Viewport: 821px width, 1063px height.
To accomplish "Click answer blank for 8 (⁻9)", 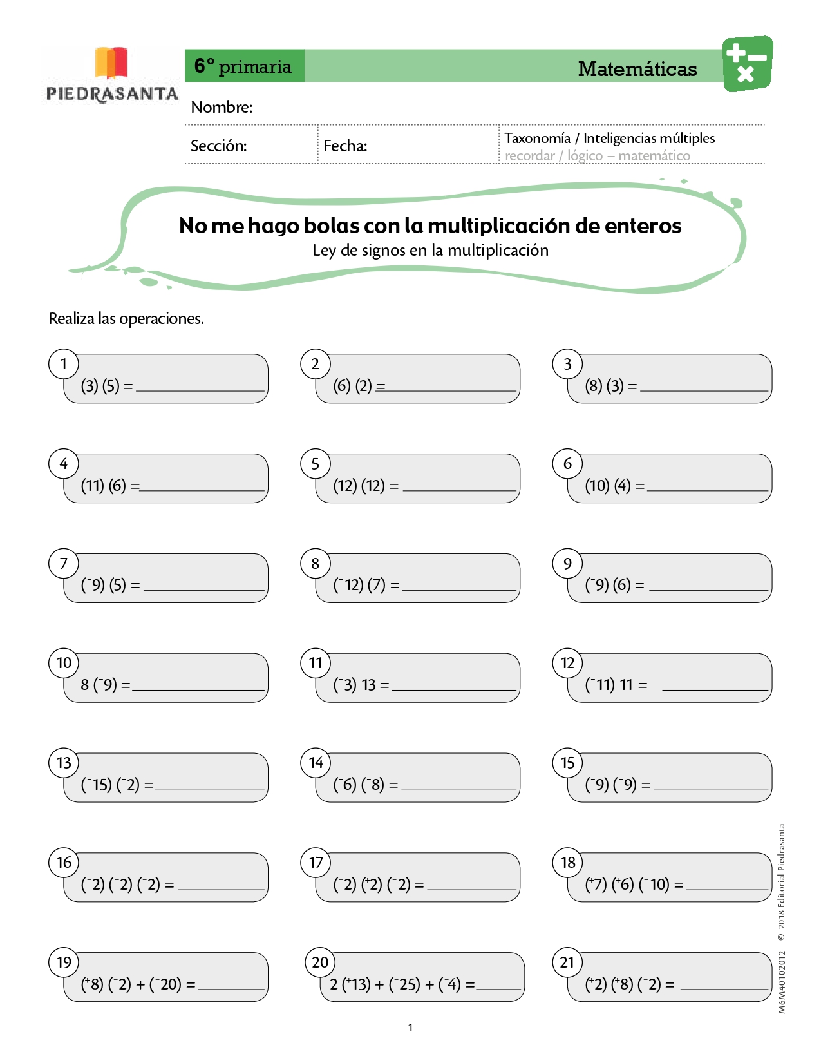I will click(198, 689).
